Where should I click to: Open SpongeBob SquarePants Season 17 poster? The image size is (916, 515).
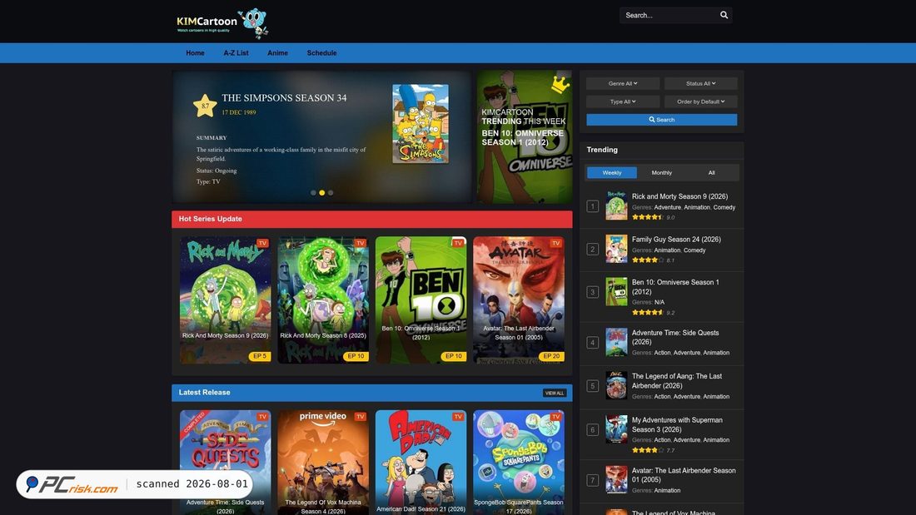(x=519, y=463)
